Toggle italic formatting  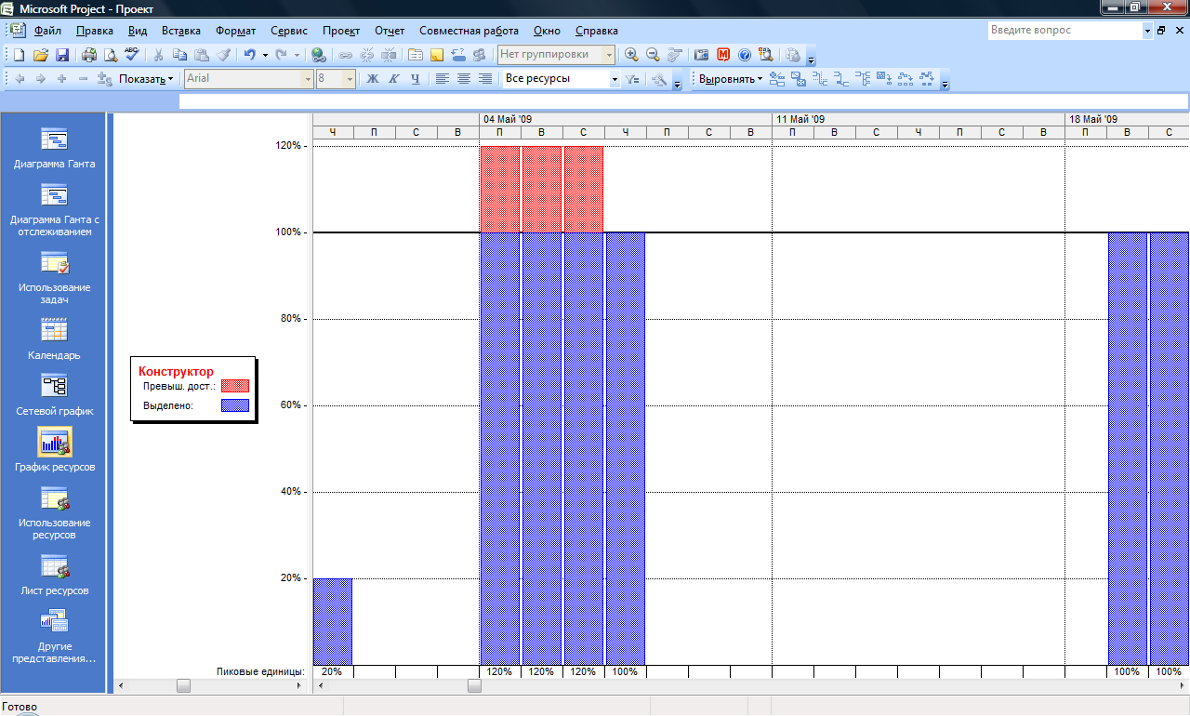[x=394, y=79]
